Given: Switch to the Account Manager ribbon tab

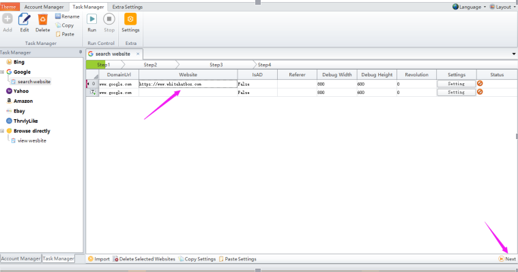Looking at the screenshot, I should tap(44, 7).
